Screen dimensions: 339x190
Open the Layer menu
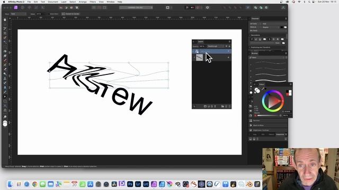(x=64, y=2)
